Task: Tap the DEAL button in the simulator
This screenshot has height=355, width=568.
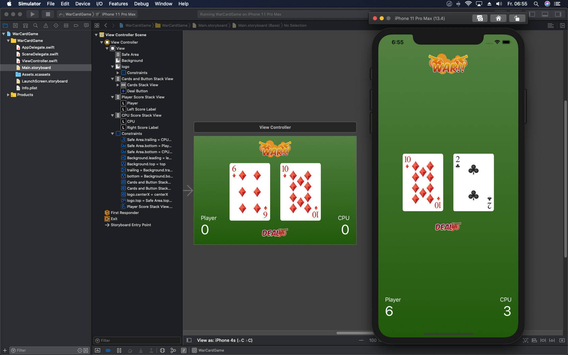Action: point(448,227)
